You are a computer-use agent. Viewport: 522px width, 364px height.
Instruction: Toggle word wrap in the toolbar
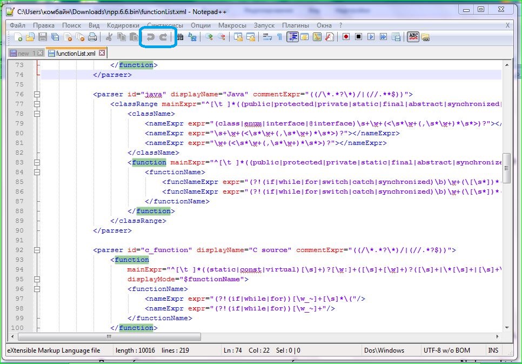tap(267, 37)
